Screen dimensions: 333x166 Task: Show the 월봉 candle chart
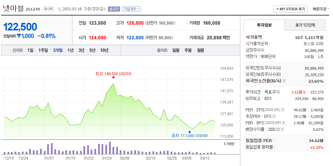click(200, 51)
